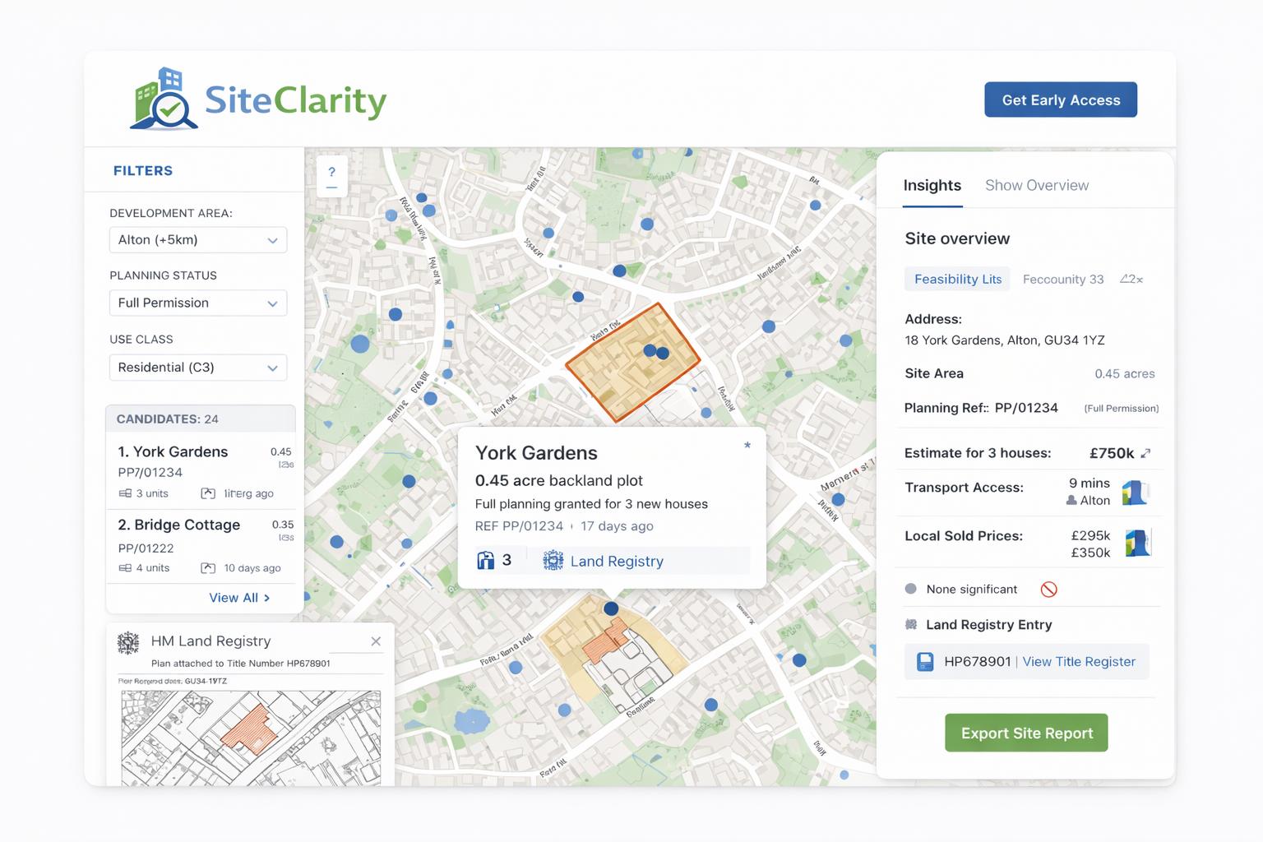Close the HM Land Registry panel
The width and height of the screenshot is (1263, 842).
coord(376,641)
